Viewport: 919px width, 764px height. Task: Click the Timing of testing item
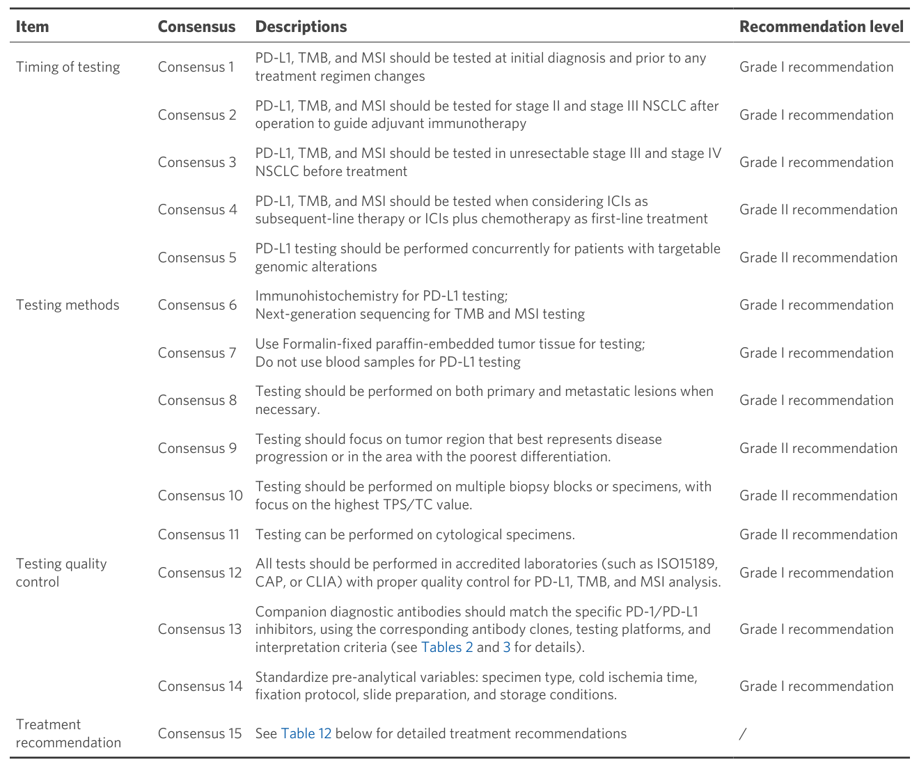point(68,67)
